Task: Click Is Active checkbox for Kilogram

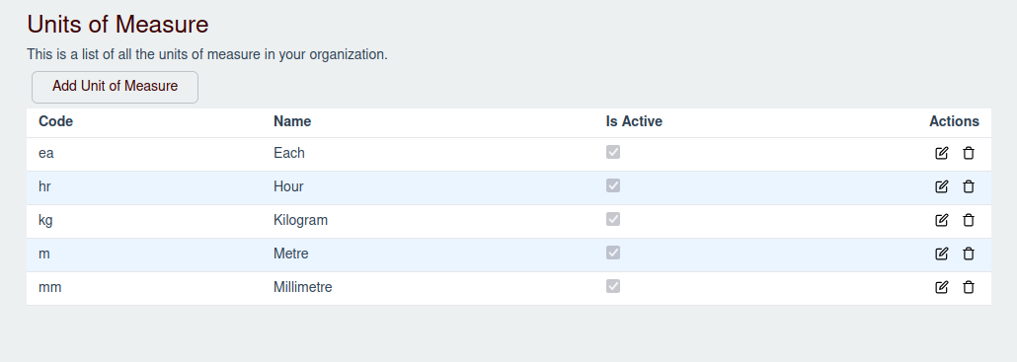Action: coord(613,219)
